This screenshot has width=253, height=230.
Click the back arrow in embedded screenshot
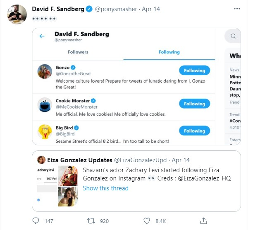[x=42, y=36]
